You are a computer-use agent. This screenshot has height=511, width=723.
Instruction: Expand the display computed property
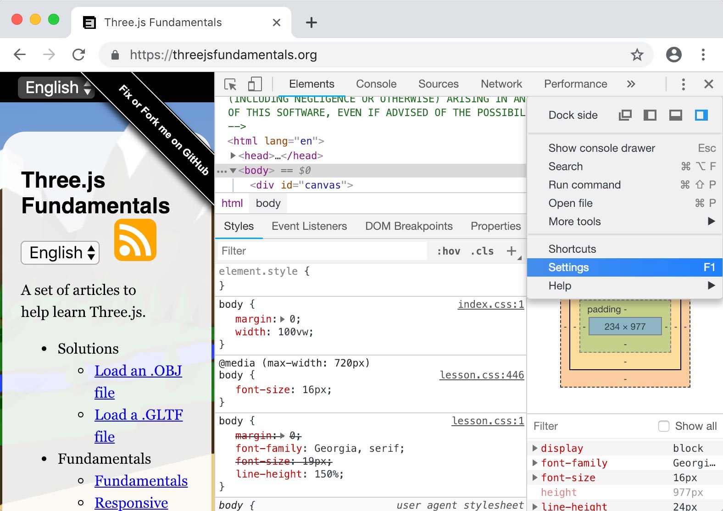[535, 448]
